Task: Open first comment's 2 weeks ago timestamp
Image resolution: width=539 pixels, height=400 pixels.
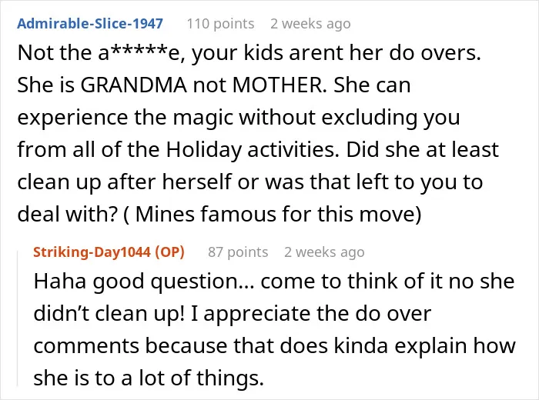Action: (310, 24)
